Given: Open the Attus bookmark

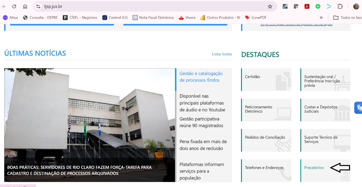Looking at the screenshot, I should (10, 18).
